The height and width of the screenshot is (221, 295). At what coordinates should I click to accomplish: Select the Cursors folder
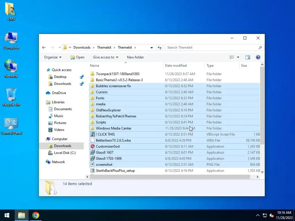[102, 92]
